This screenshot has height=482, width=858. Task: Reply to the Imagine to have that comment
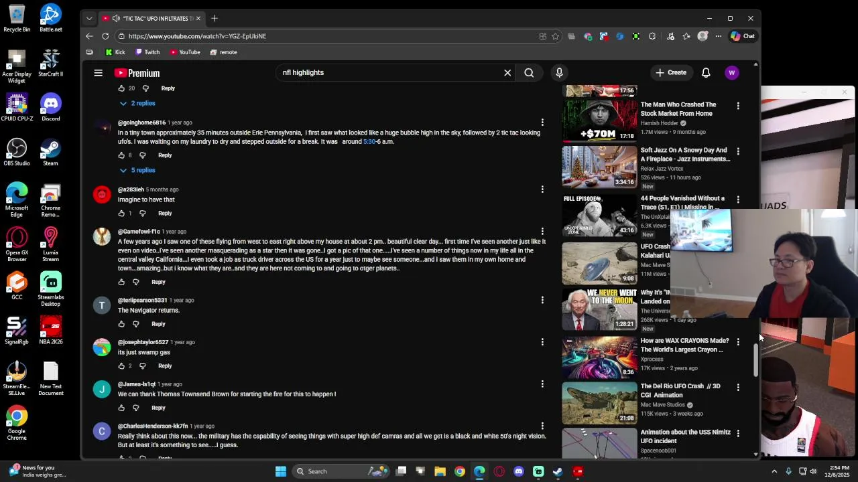[x=165, y=213]
